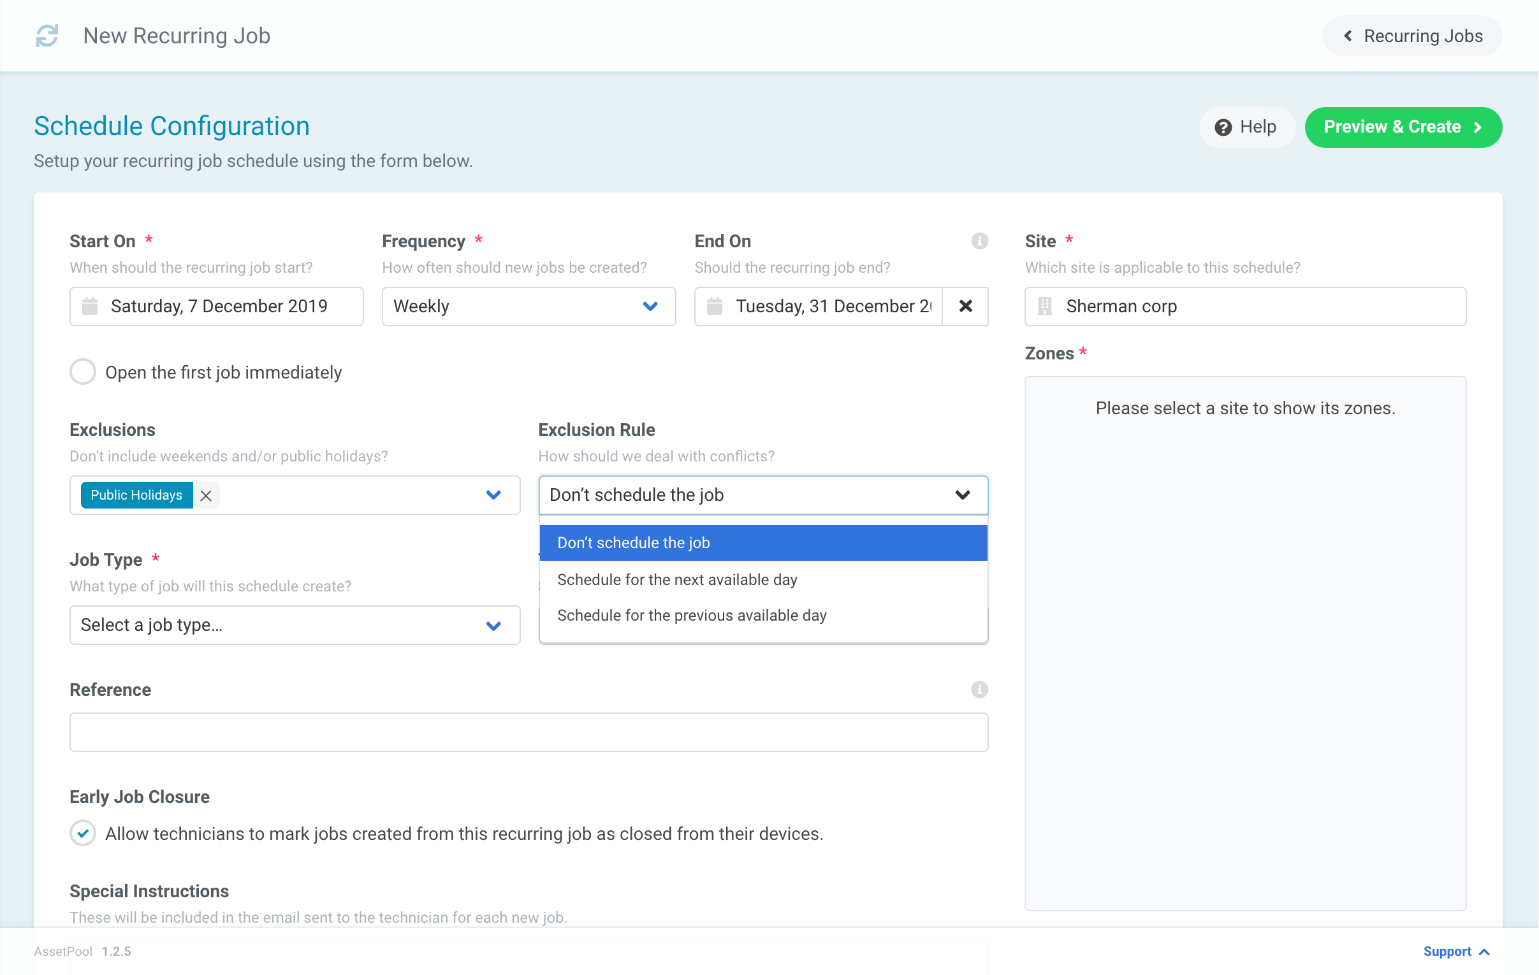Click the version 1.2.5 text
Image resolution: width=1539 pixels, height=975 pixels.
click(116, 951)
